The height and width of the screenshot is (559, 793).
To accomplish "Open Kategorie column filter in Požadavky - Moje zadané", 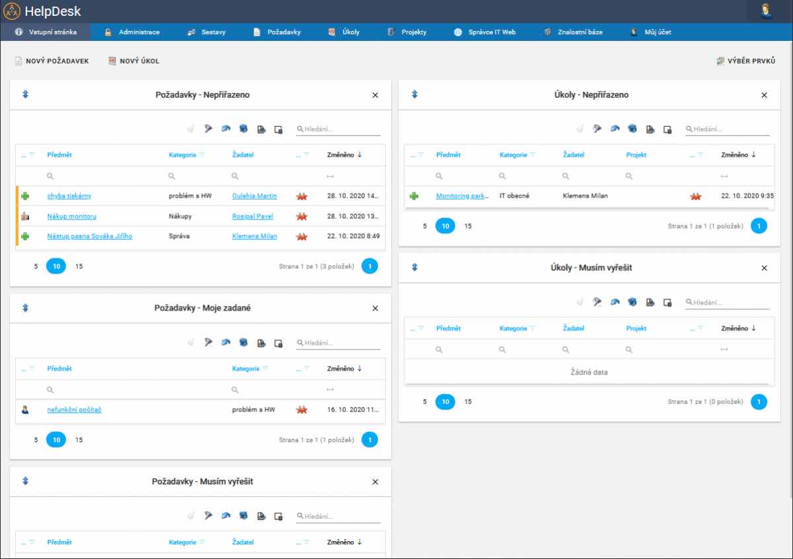I will pos(265,369).
